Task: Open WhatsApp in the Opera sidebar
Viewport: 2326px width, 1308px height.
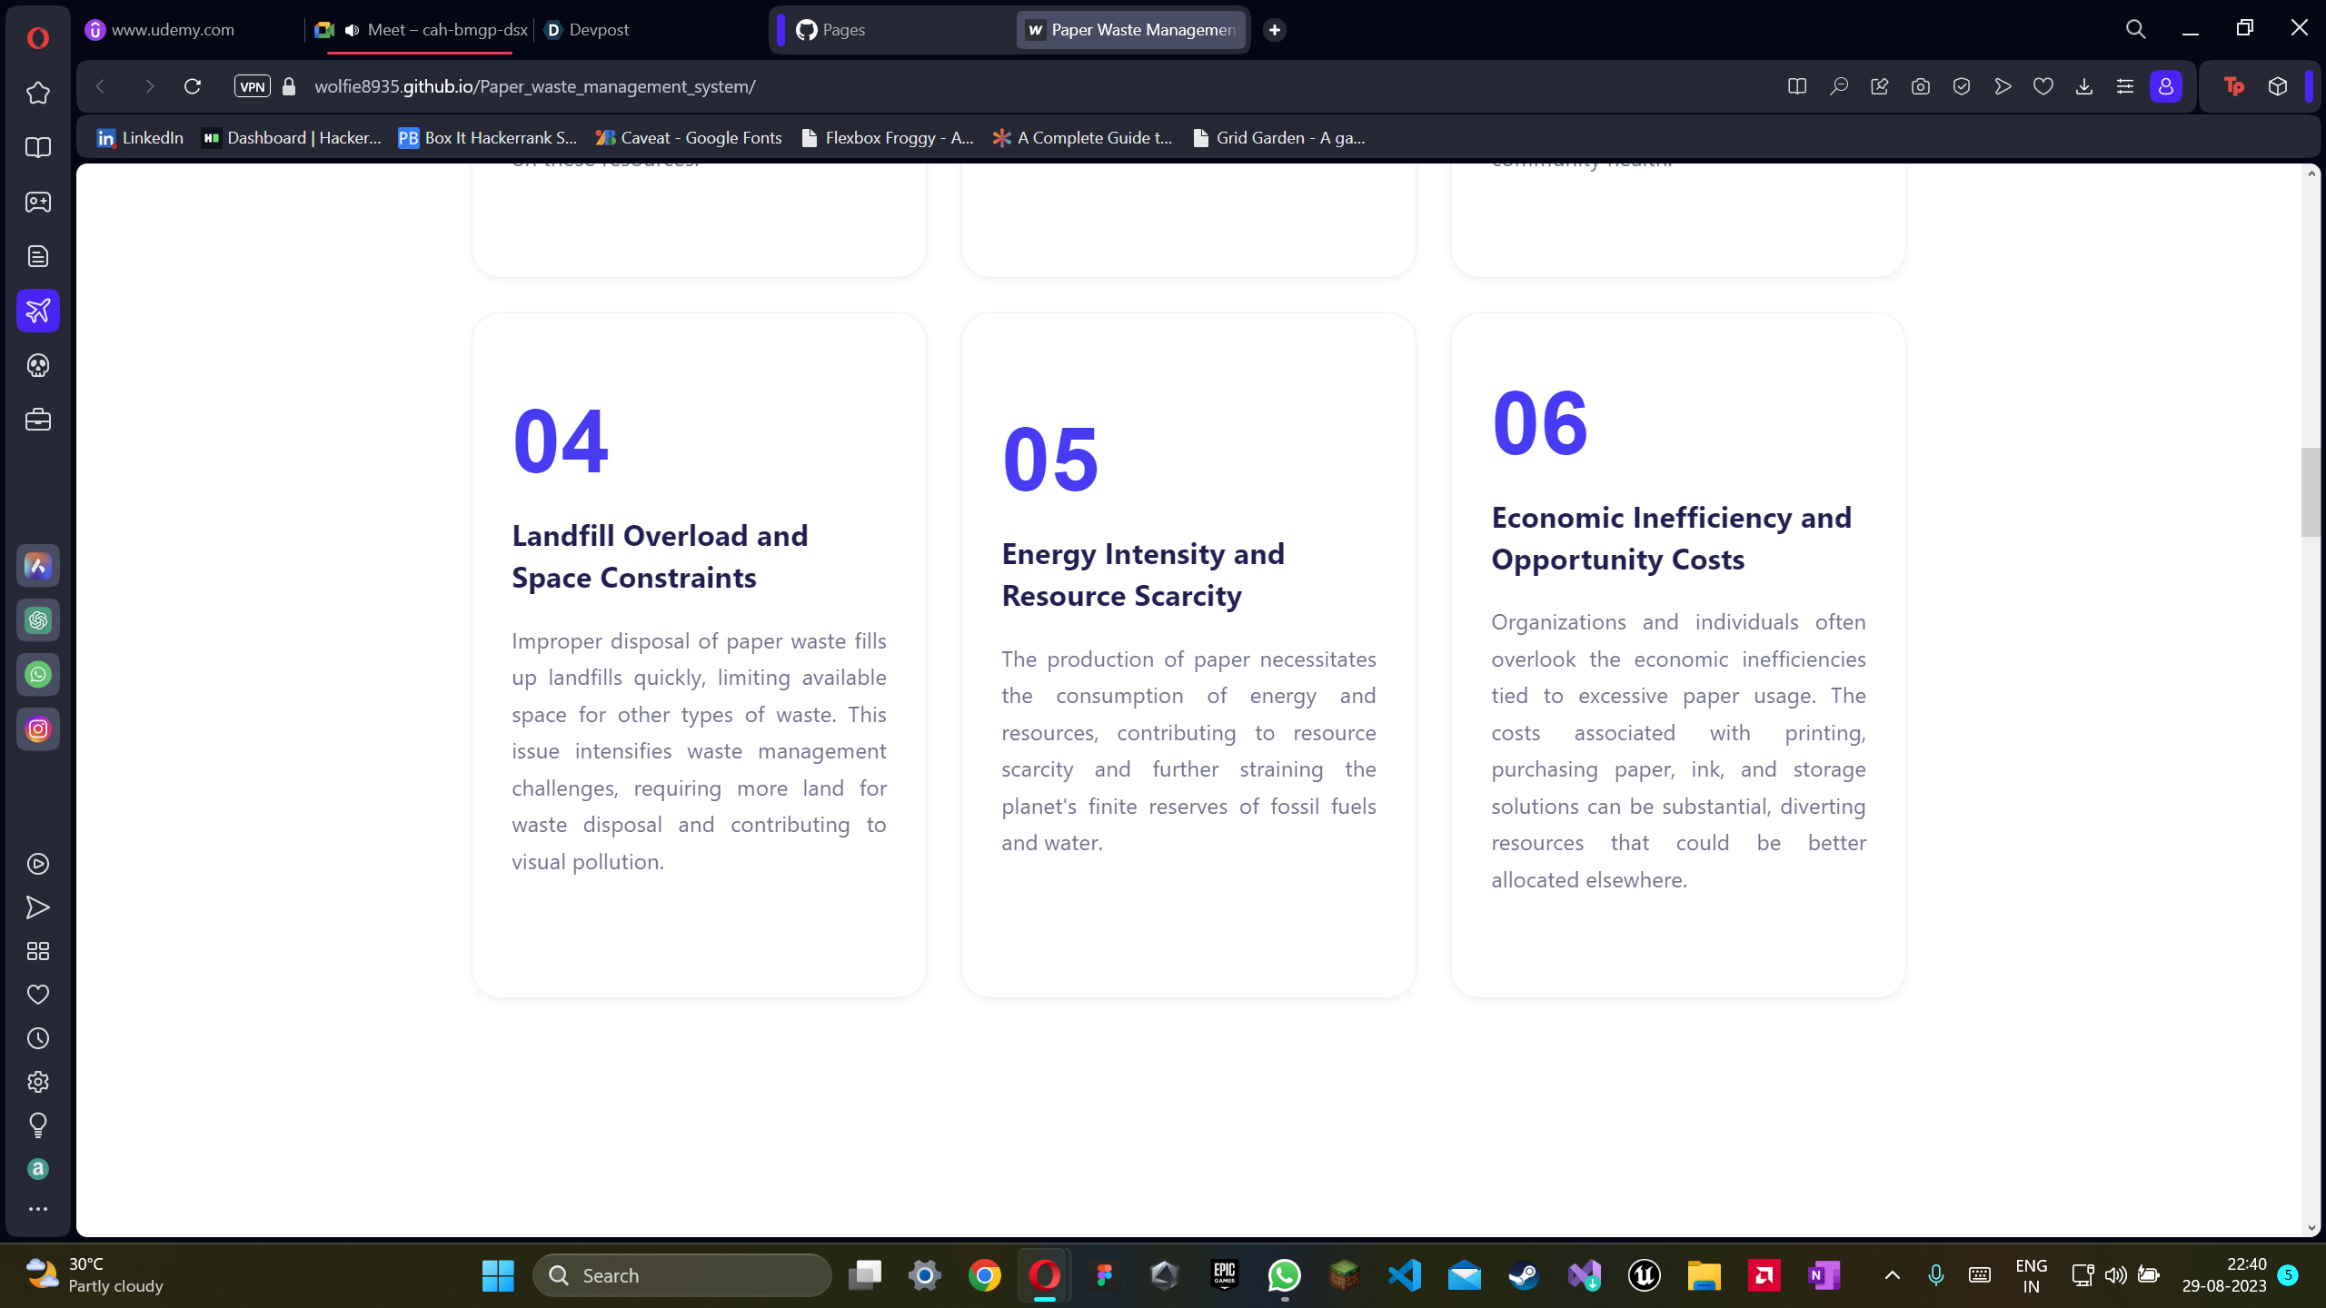Action: [37, 675]
